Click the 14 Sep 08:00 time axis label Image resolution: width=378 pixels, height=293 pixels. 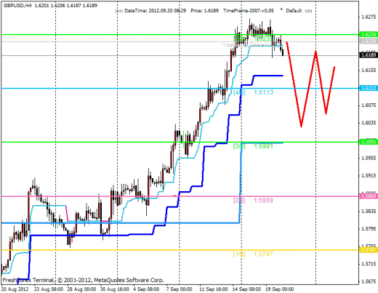pos(246,289)
